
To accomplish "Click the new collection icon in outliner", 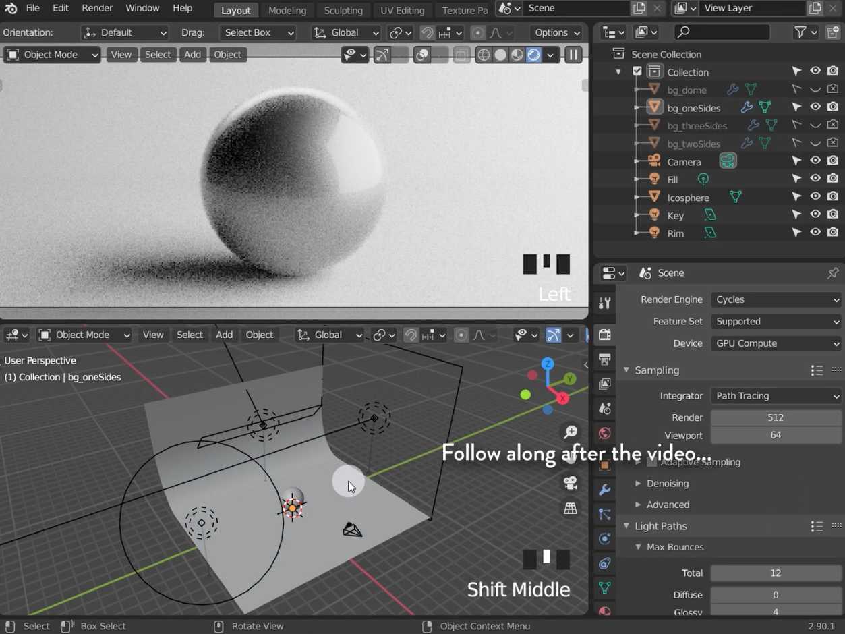I will tap(832, 32).
